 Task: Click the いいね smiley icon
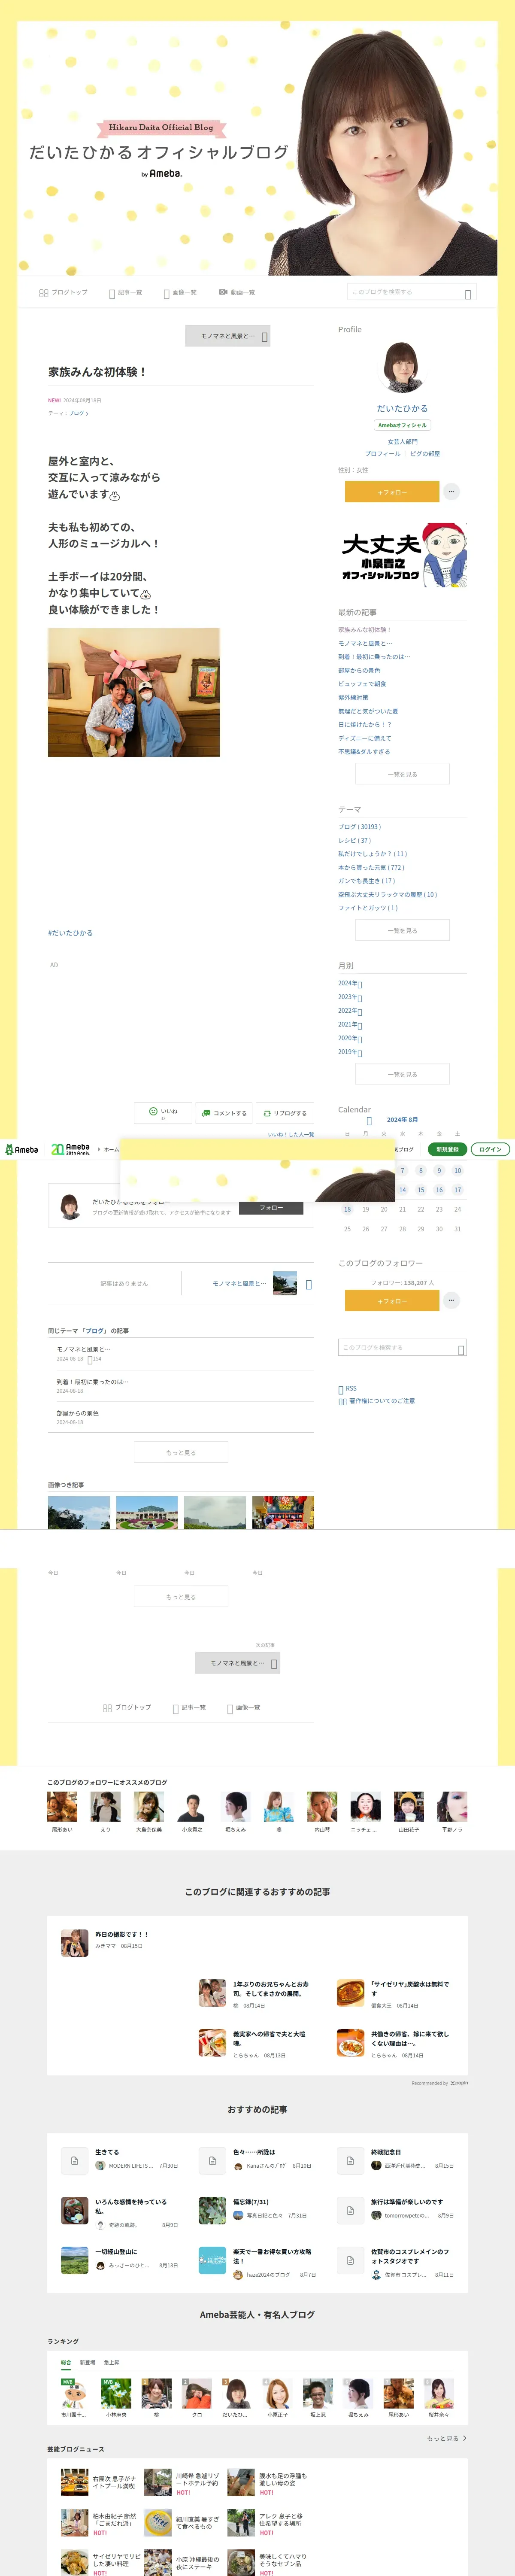153,1111
